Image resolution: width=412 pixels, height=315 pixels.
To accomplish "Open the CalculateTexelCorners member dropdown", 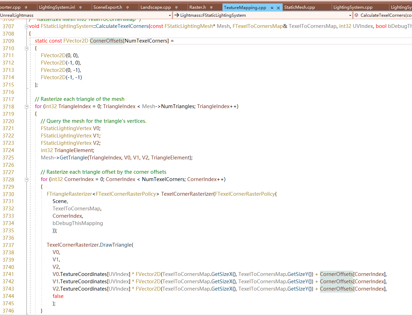I will [x=383, y=15].
